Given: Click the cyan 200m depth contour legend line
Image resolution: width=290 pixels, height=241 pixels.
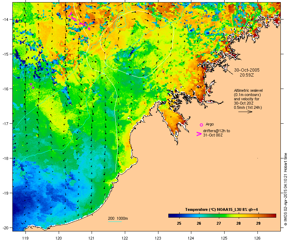Looking at the screenshot, I should [115, 222].
